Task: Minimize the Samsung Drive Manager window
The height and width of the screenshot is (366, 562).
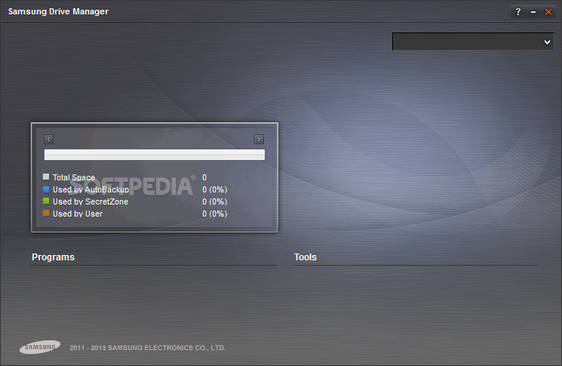Action: tap(533, 12)
